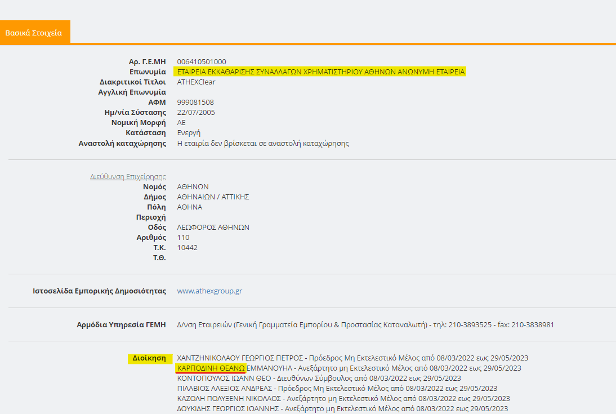Select the Ιστοσελίδα Εμπορικής Δημοσιότητας label
Viewport: 616px width, 414px height.
(100, 291)
